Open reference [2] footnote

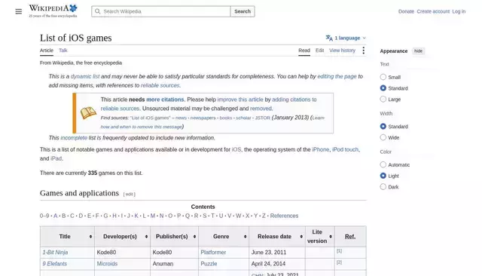tap(339, 262)
